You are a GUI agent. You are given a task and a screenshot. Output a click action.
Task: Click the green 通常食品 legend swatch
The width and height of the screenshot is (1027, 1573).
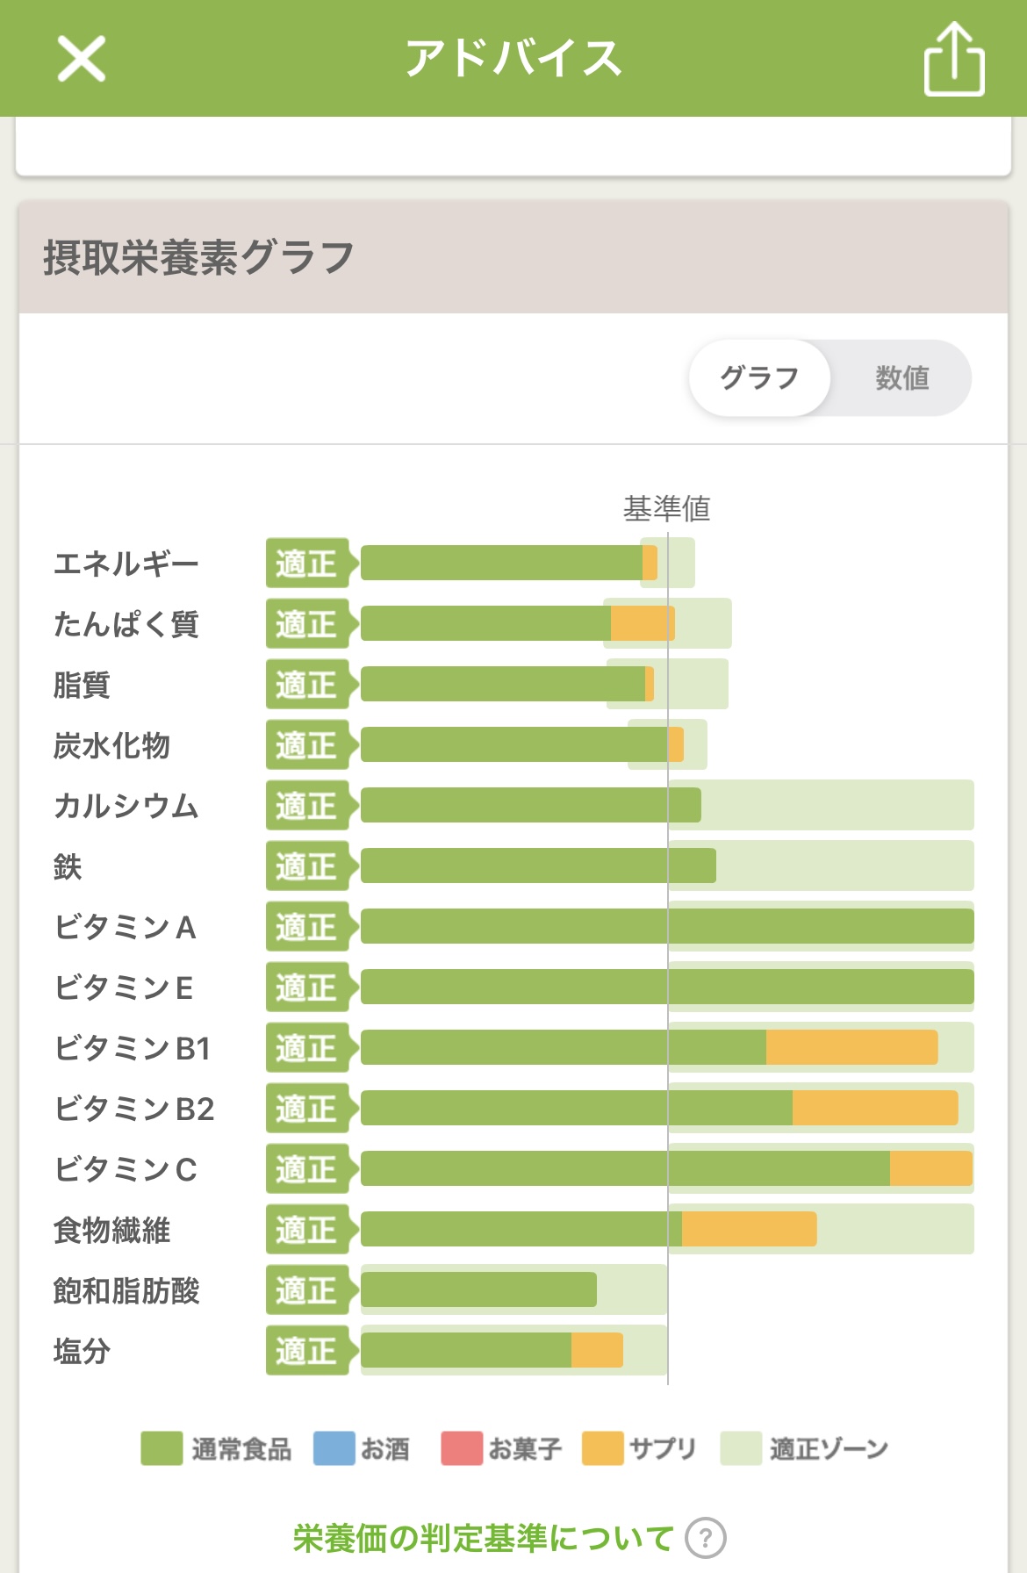[162, 1448]
